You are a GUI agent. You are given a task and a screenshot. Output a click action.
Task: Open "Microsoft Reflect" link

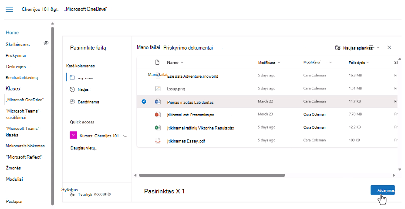pos(24,157)
